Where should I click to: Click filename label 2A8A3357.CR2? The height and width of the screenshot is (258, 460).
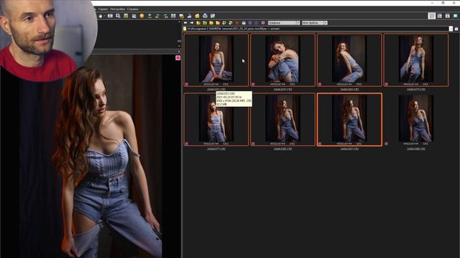point(282,90)
